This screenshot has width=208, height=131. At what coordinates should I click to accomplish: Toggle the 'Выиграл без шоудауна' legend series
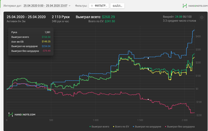point(180,127)
